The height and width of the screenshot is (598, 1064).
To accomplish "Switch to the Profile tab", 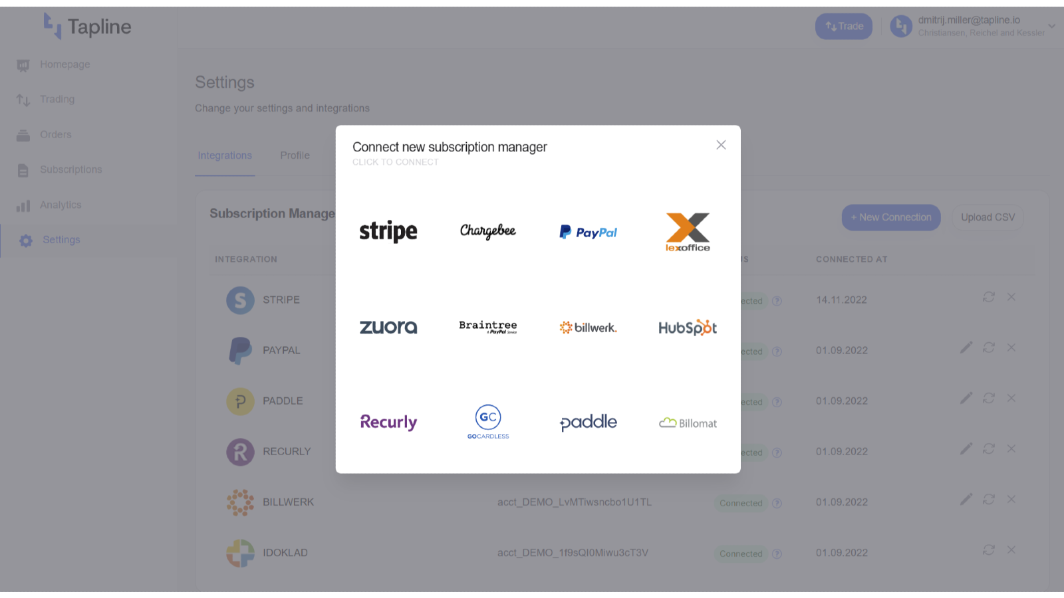I will coord(295,155).
